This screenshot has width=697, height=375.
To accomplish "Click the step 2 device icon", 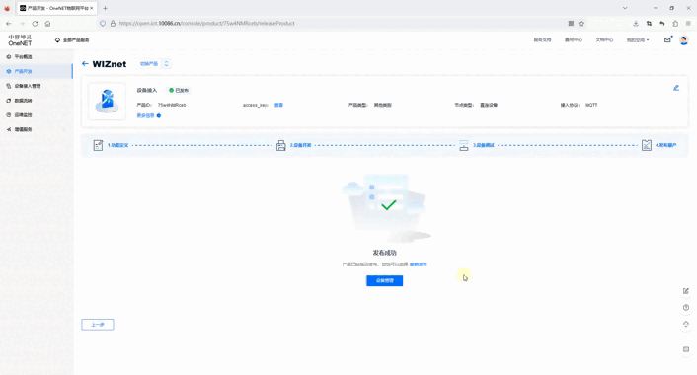I will pos(281,145).
